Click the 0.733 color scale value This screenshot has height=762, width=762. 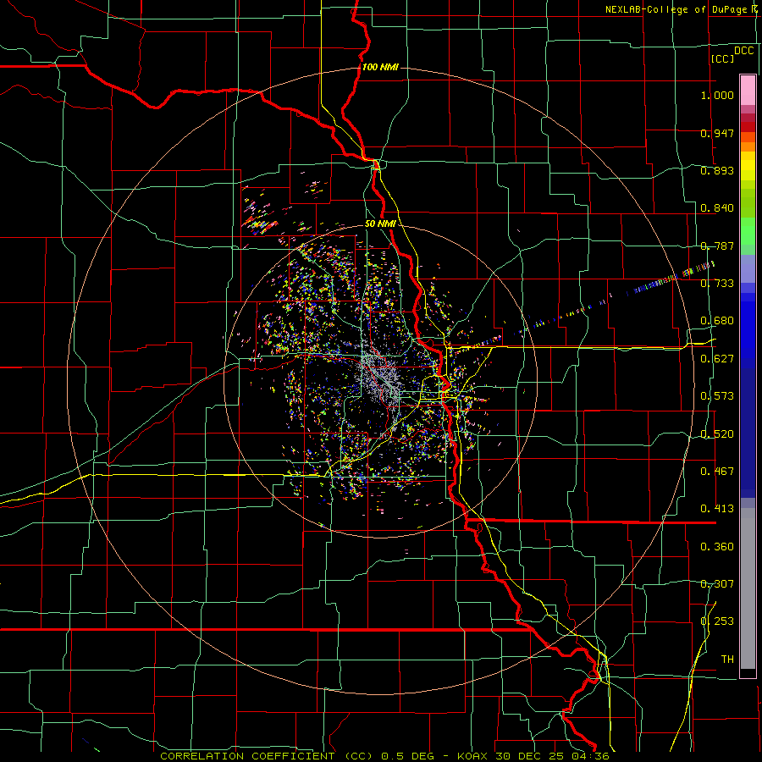(717, 284)
